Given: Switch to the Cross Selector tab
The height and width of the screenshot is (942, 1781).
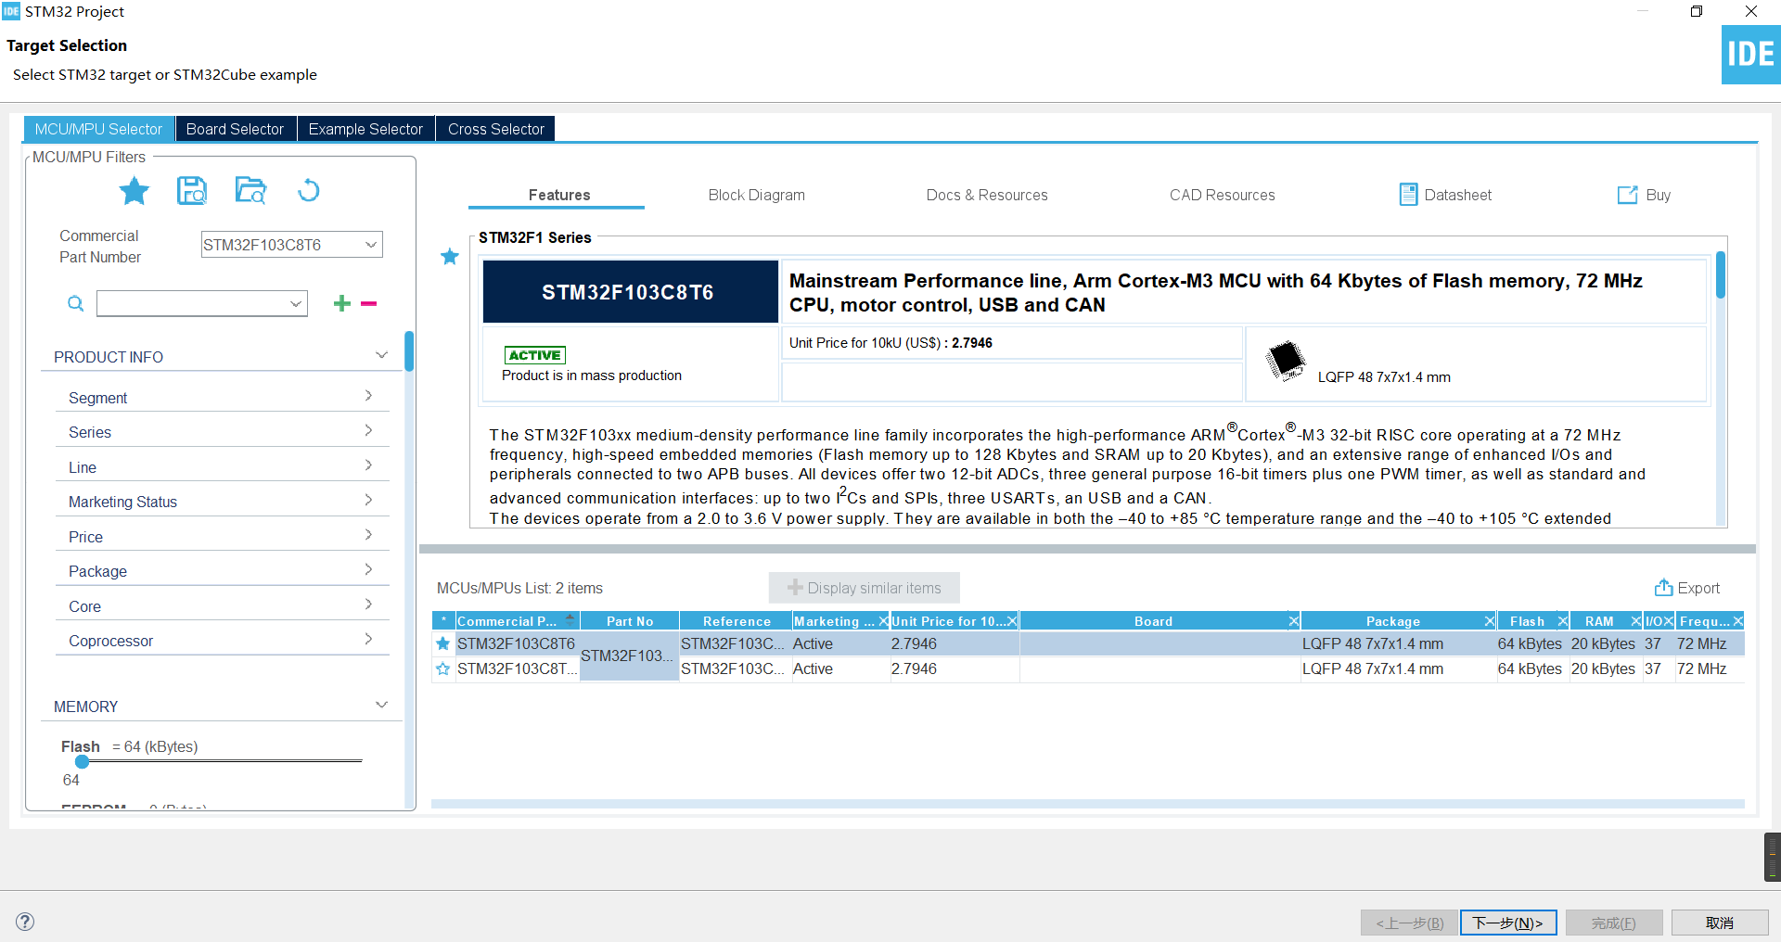Looking at the screenshot, I should click(496, 129).
